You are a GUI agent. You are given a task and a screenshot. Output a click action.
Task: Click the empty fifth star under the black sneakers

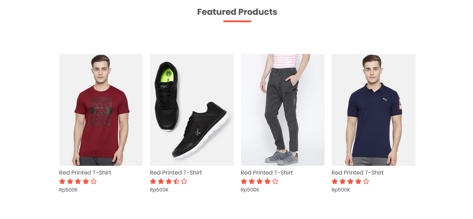pyautogui.click(x=184, y=182)
